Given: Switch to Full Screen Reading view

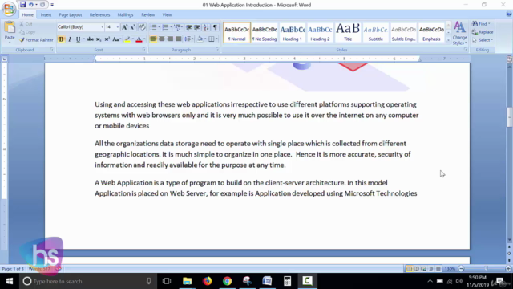Looking at the screenshot, I should pos(417,269).
